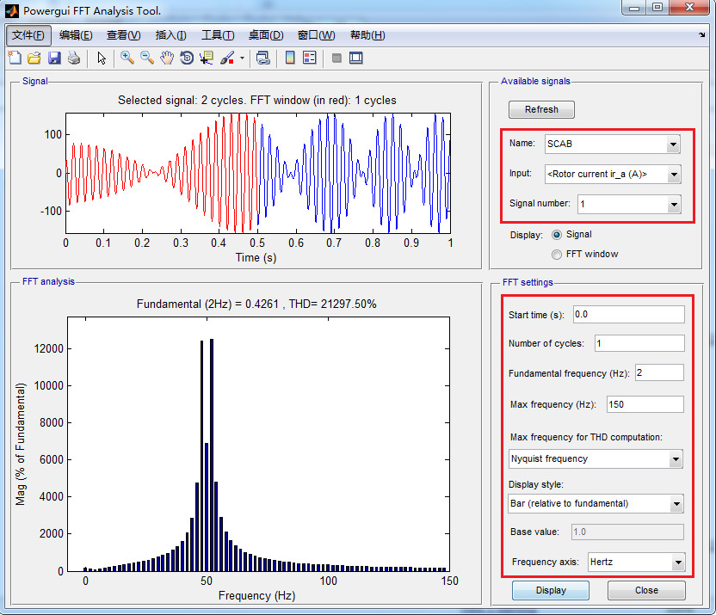Save the figure using the floppy disk icon

pos(54,58)
